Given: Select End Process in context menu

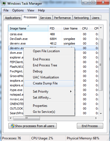Looking at the screenshot, I should tap(49, 59).
